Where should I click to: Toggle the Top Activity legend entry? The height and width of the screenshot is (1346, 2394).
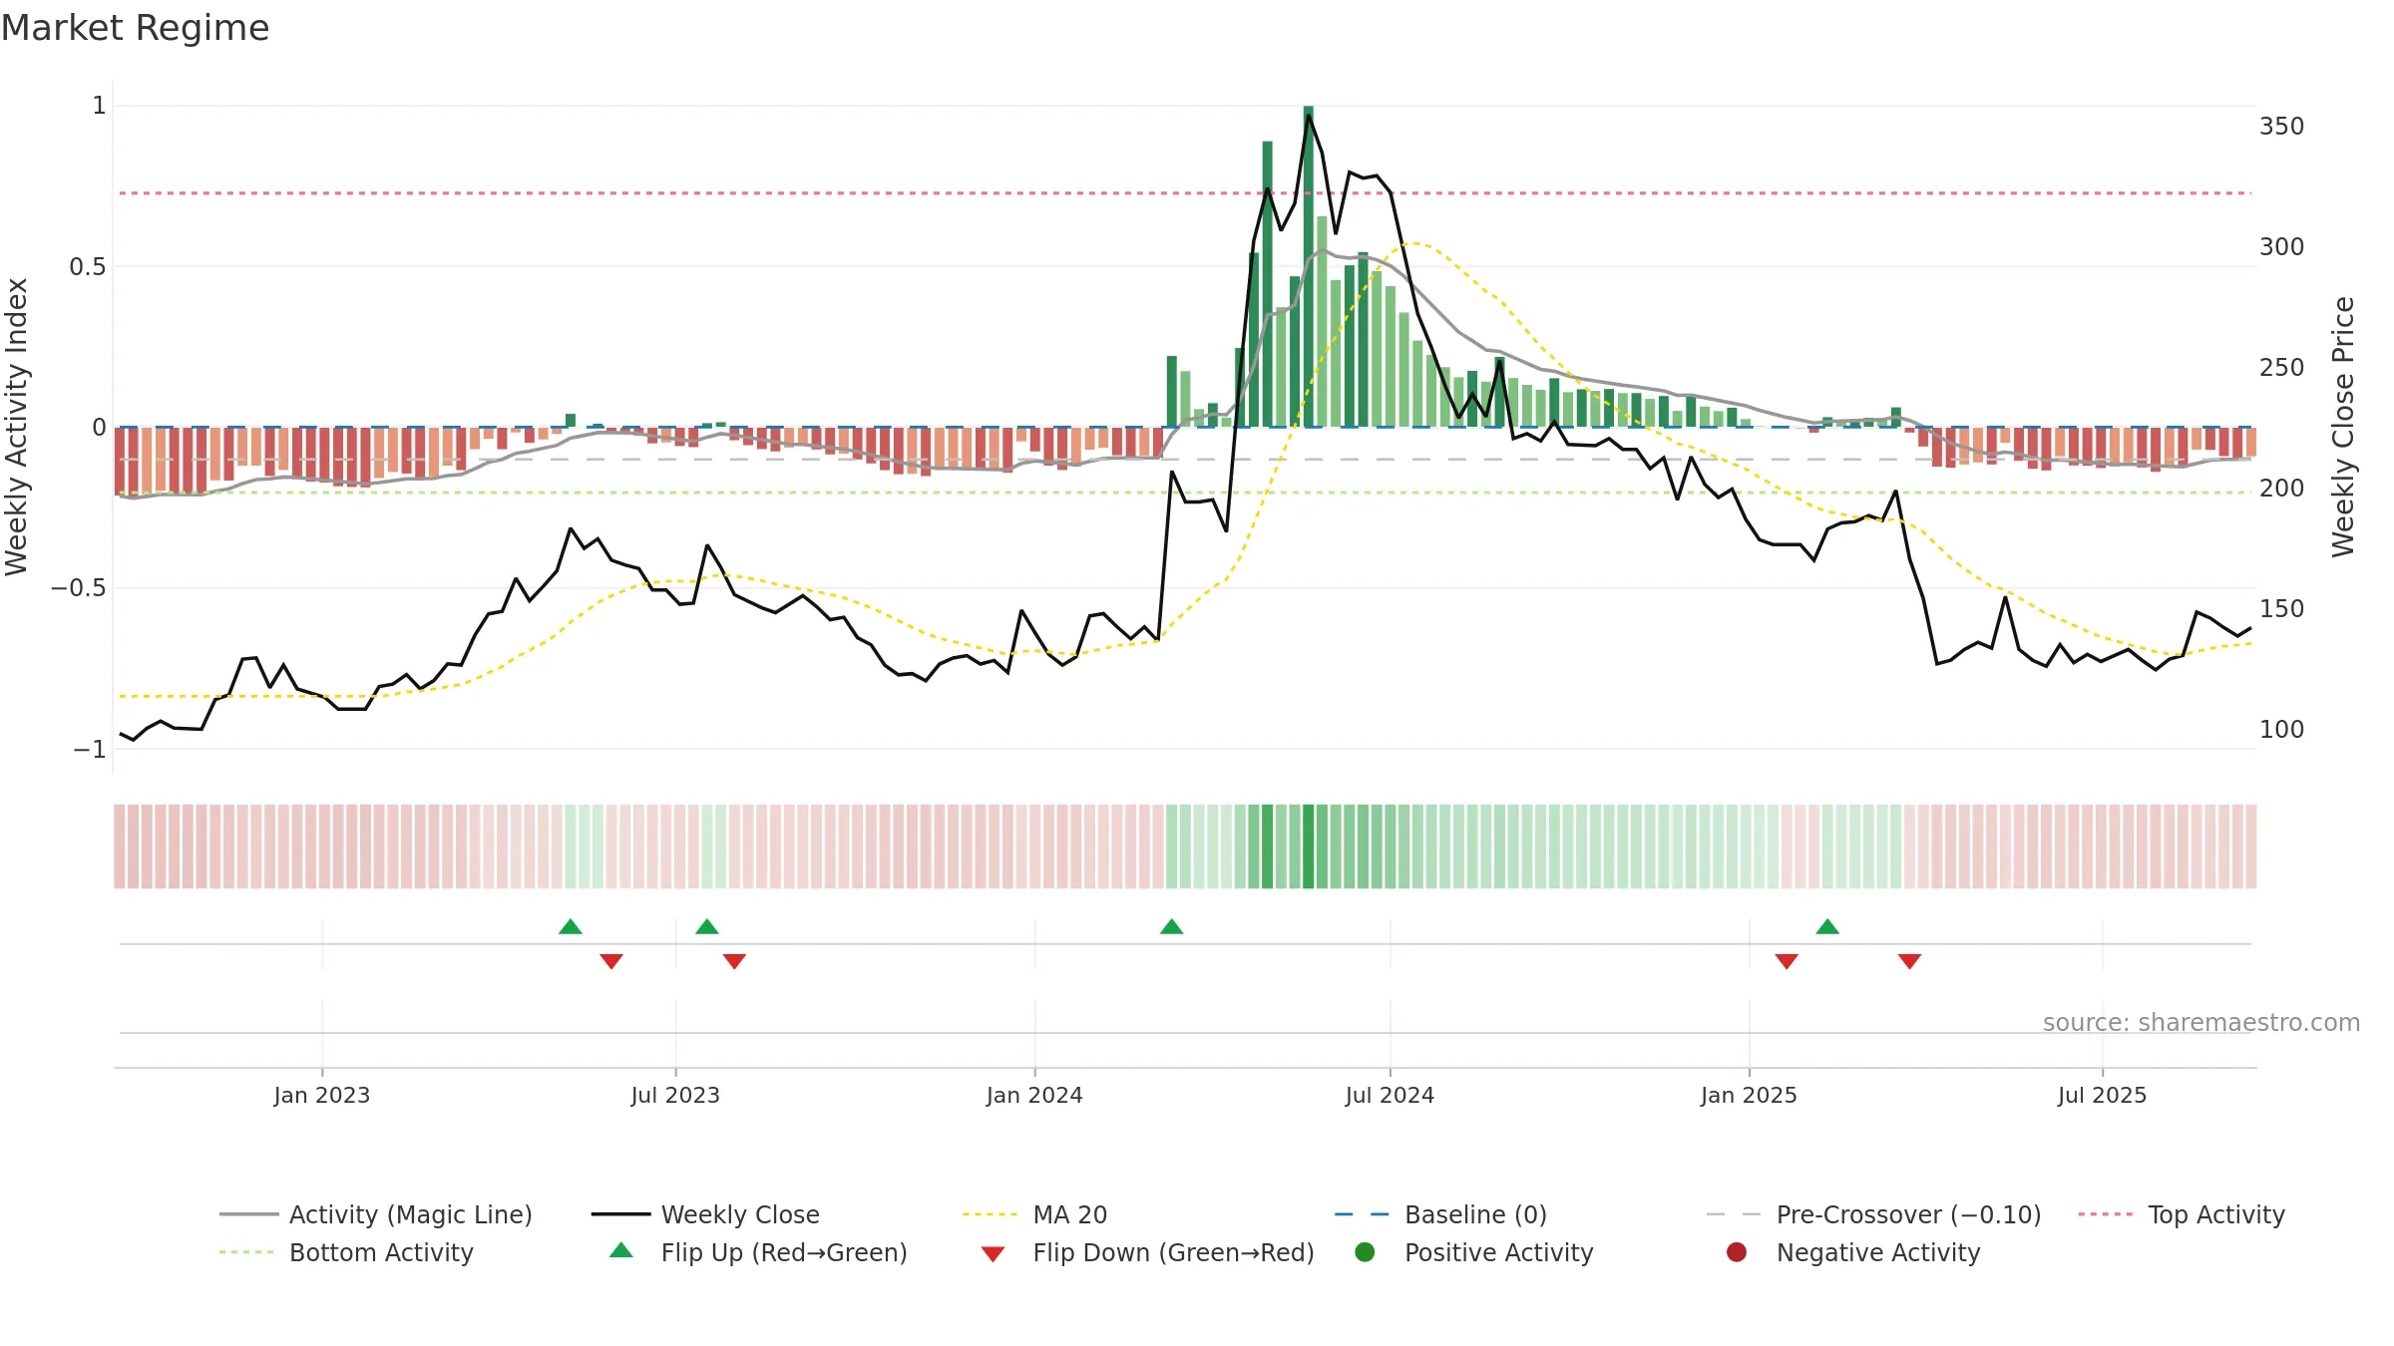pyautogui.click(x=2182, y=1214)
